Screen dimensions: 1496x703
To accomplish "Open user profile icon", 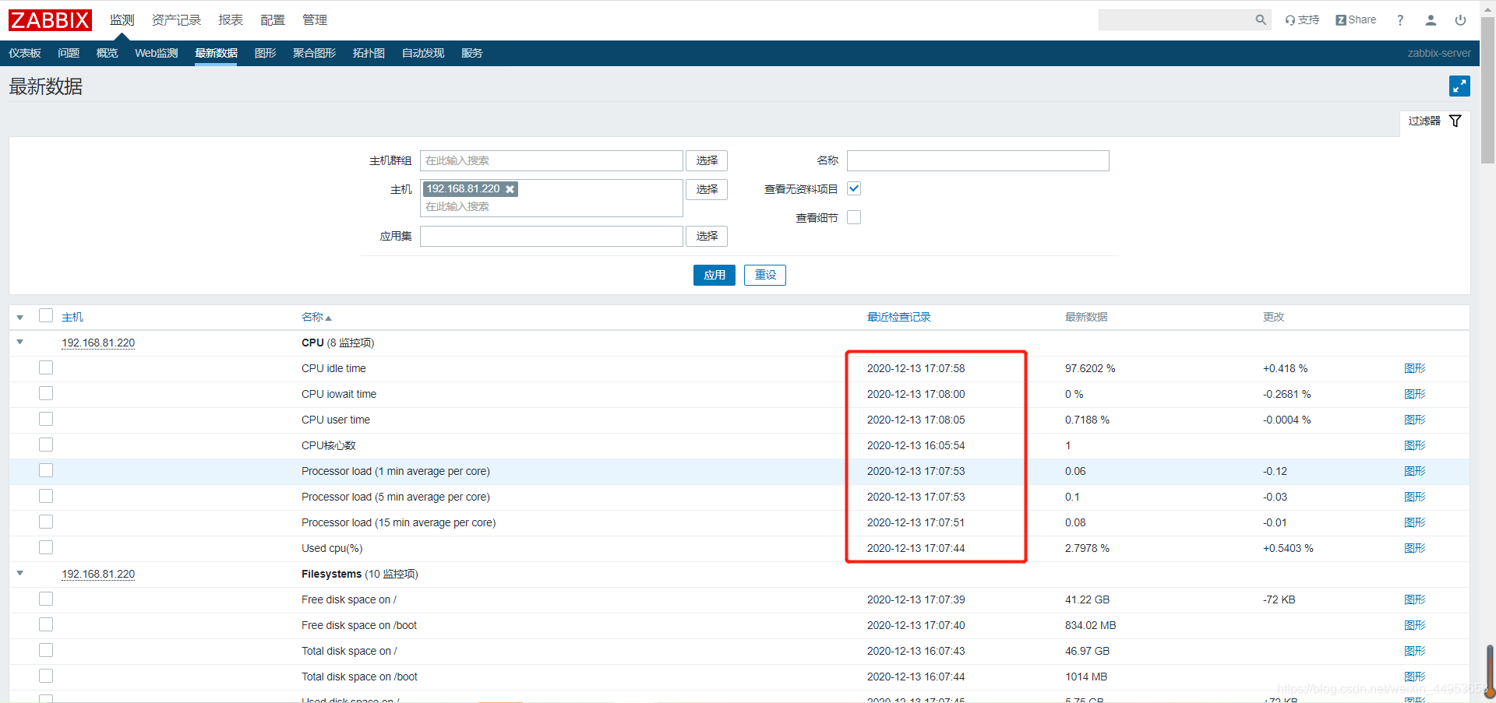I will point(1431,20).
